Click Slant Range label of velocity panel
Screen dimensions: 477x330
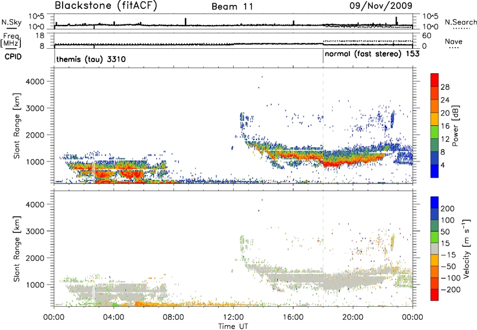(17, 249)
